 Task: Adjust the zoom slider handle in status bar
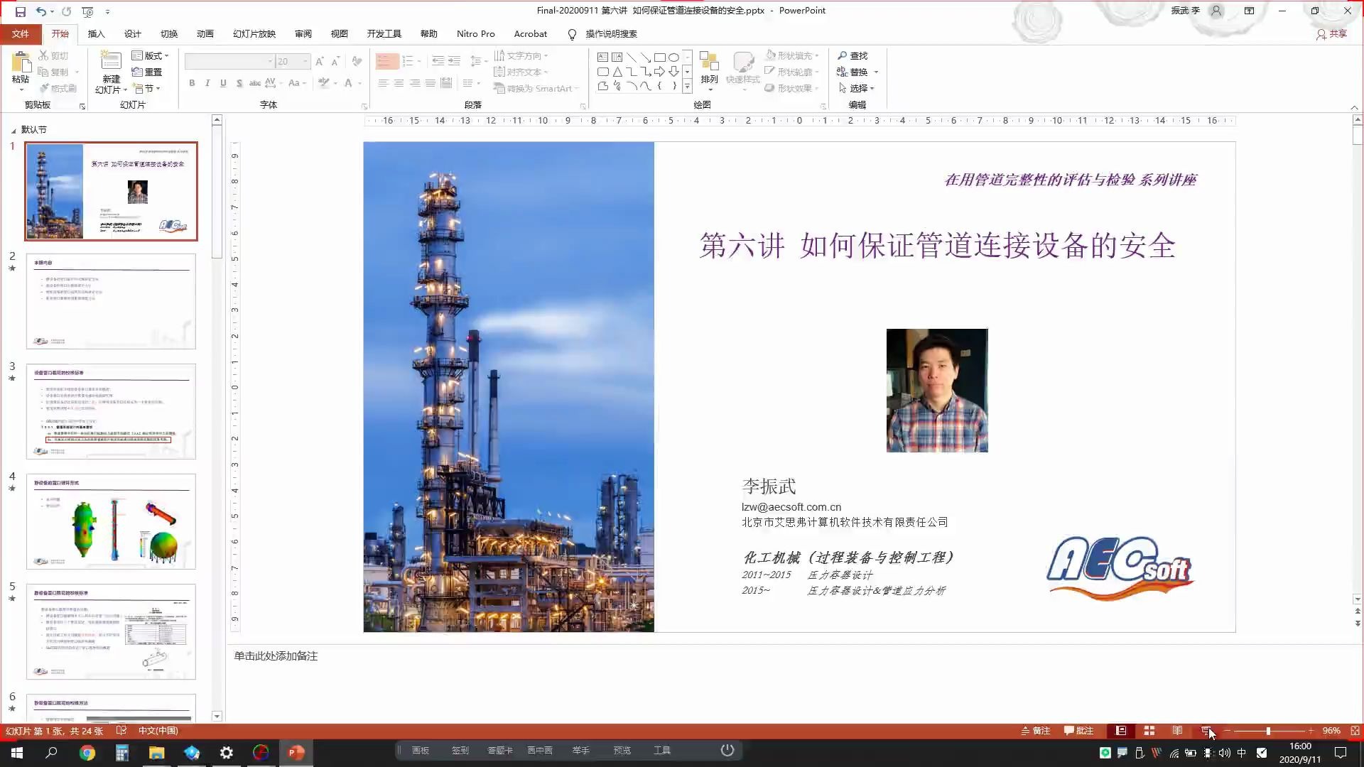pos(1268,731)
